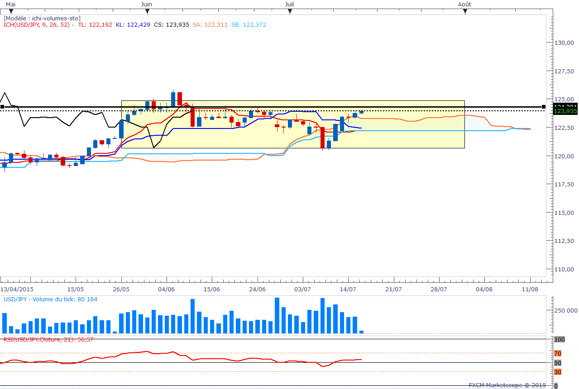Click the orange RSI 30 level tag
This screenshot has height=389, width=579.
point(558,372)
